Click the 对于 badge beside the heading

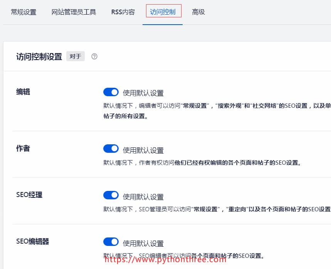[75, 57]
